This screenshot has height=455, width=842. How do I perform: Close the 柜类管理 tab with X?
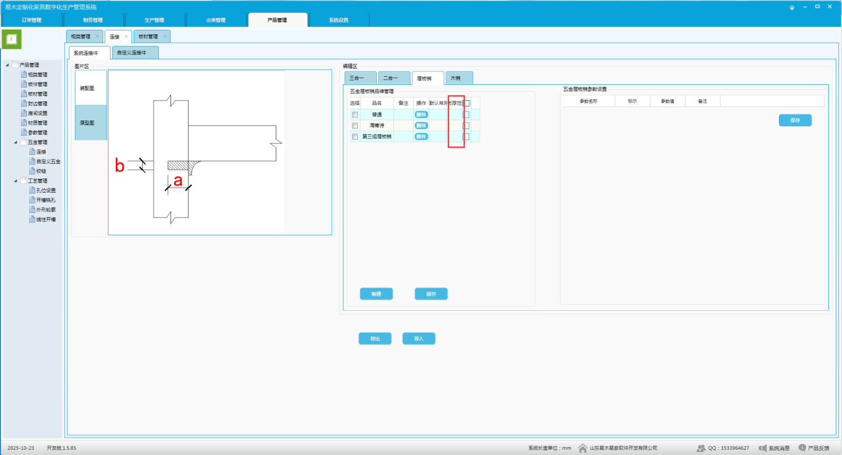coord(97,36)
